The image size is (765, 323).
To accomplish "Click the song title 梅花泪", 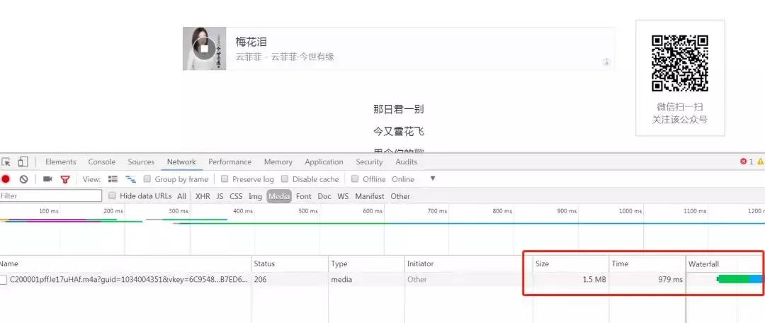I will pos(251,42).
